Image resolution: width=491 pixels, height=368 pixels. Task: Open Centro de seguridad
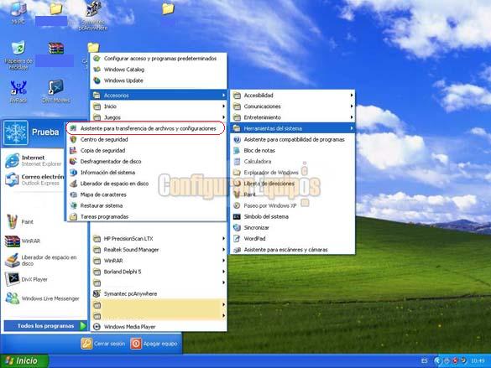tap(146, 139)
